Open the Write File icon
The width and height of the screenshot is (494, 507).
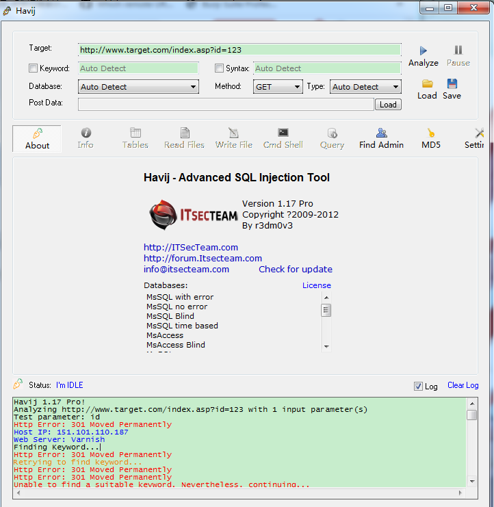coord(233,133)
